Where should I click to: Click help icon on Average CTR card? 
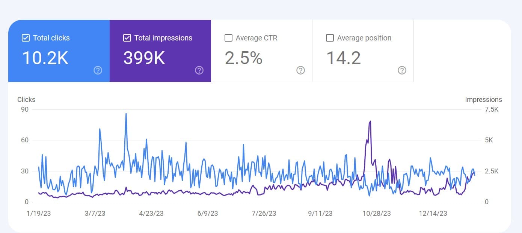pos(300,70)
